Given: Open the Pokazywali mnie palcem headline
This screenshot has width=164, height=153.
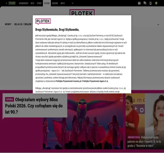Looking at the screenshot, I should 144,142.
